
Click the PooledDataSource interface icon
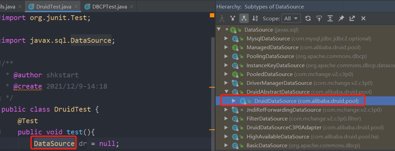click(x=235, y=74)
